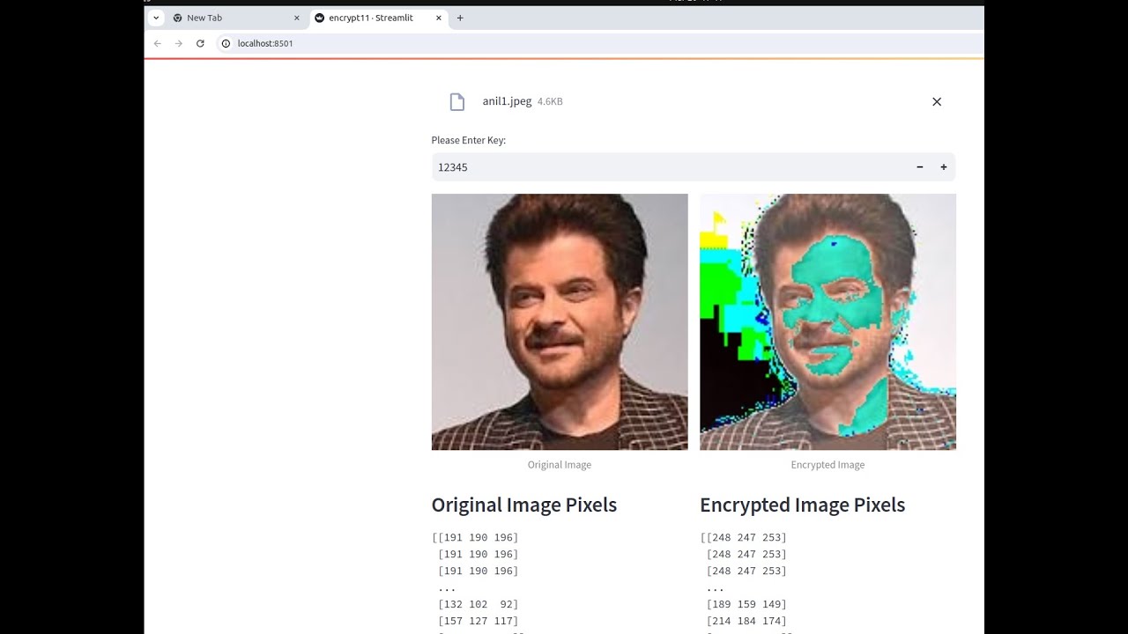Select the original pixel row [132 102 92]

pos(479,604)
